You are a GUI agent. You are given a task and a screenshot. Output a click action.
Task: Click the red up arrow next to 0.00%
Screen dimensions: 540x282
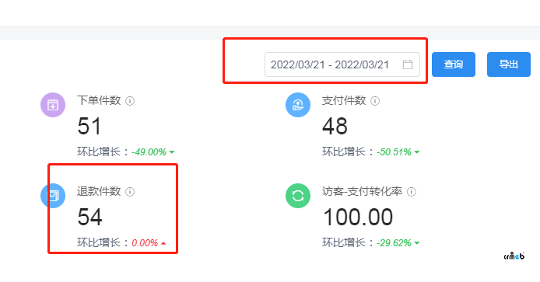click(163, 243)
